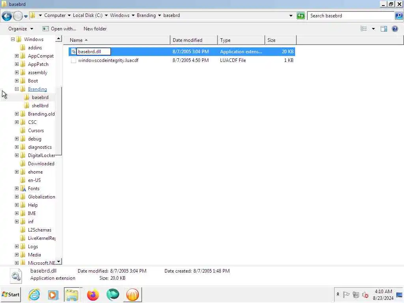Click the Fonts folder icon
Viewport: 404px width, 303px height.
(x=23, y=189)
